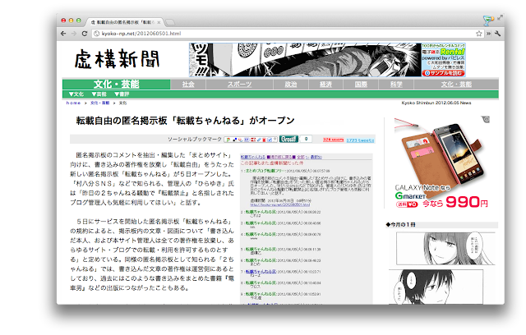
Task: Show hidden extensions via the chevron icon
Action: pos(488,34)
